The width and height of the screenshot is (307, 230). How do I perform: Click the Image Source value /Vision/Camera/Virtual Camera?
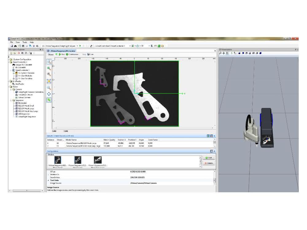(143, 183)
